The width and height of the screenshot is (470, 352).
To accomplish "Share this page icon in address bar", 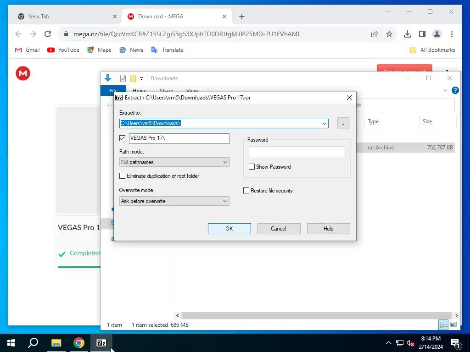I will click(x=375, y=34).
